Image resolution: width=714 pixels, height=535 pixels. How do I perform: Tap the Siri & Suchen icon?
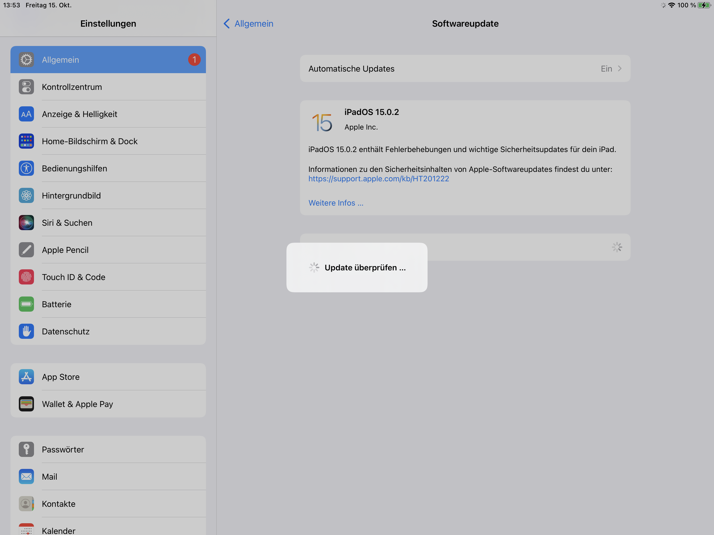[x=26, y=223]
